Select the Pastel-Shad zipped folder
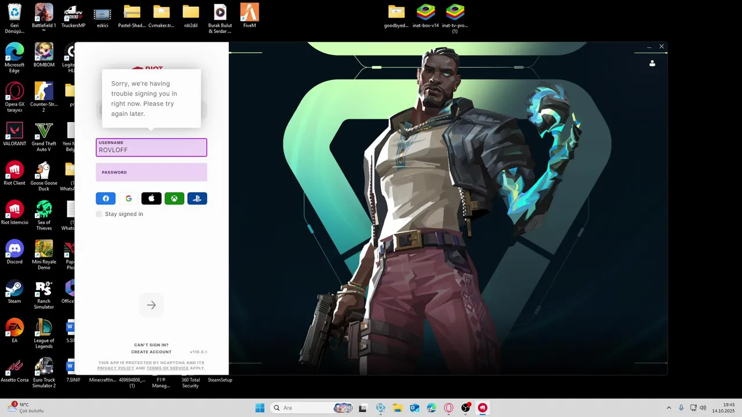The height and width of the screenshot is (417, 742). tap(132, 16)
